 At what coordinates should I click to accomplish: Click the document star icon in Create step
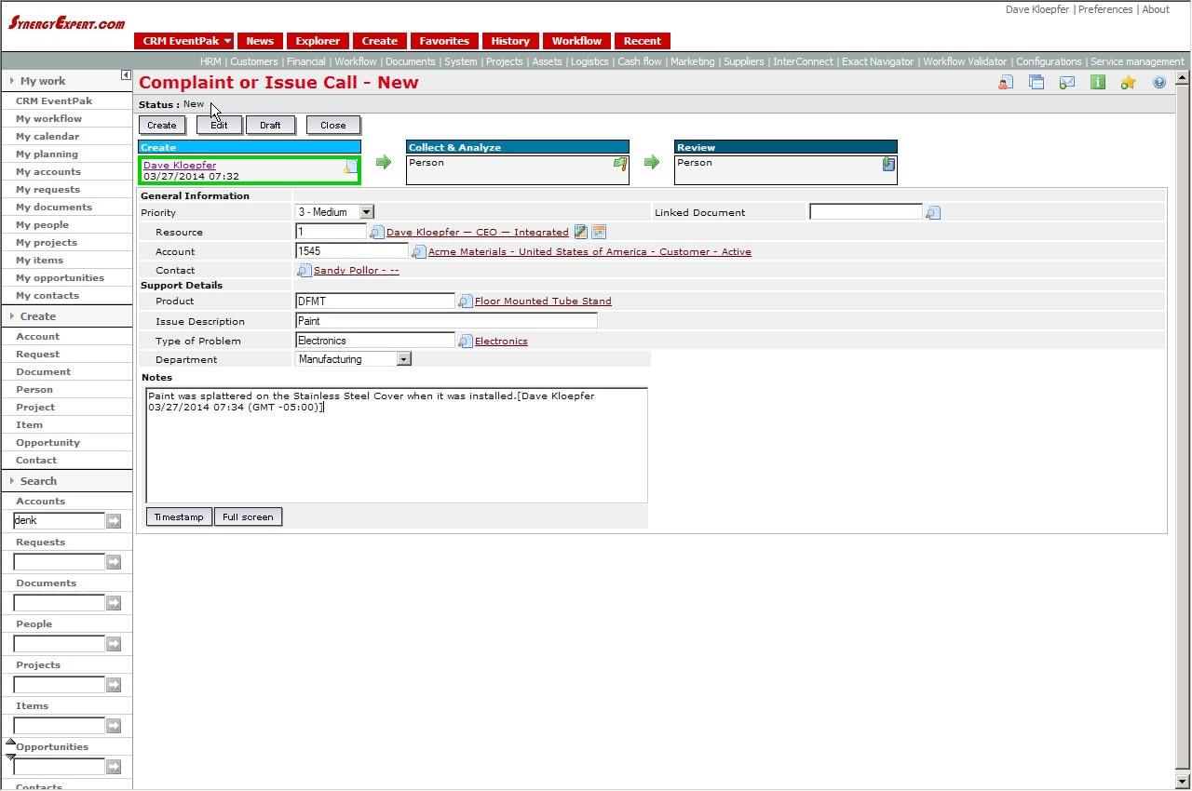tap(351, 166)
